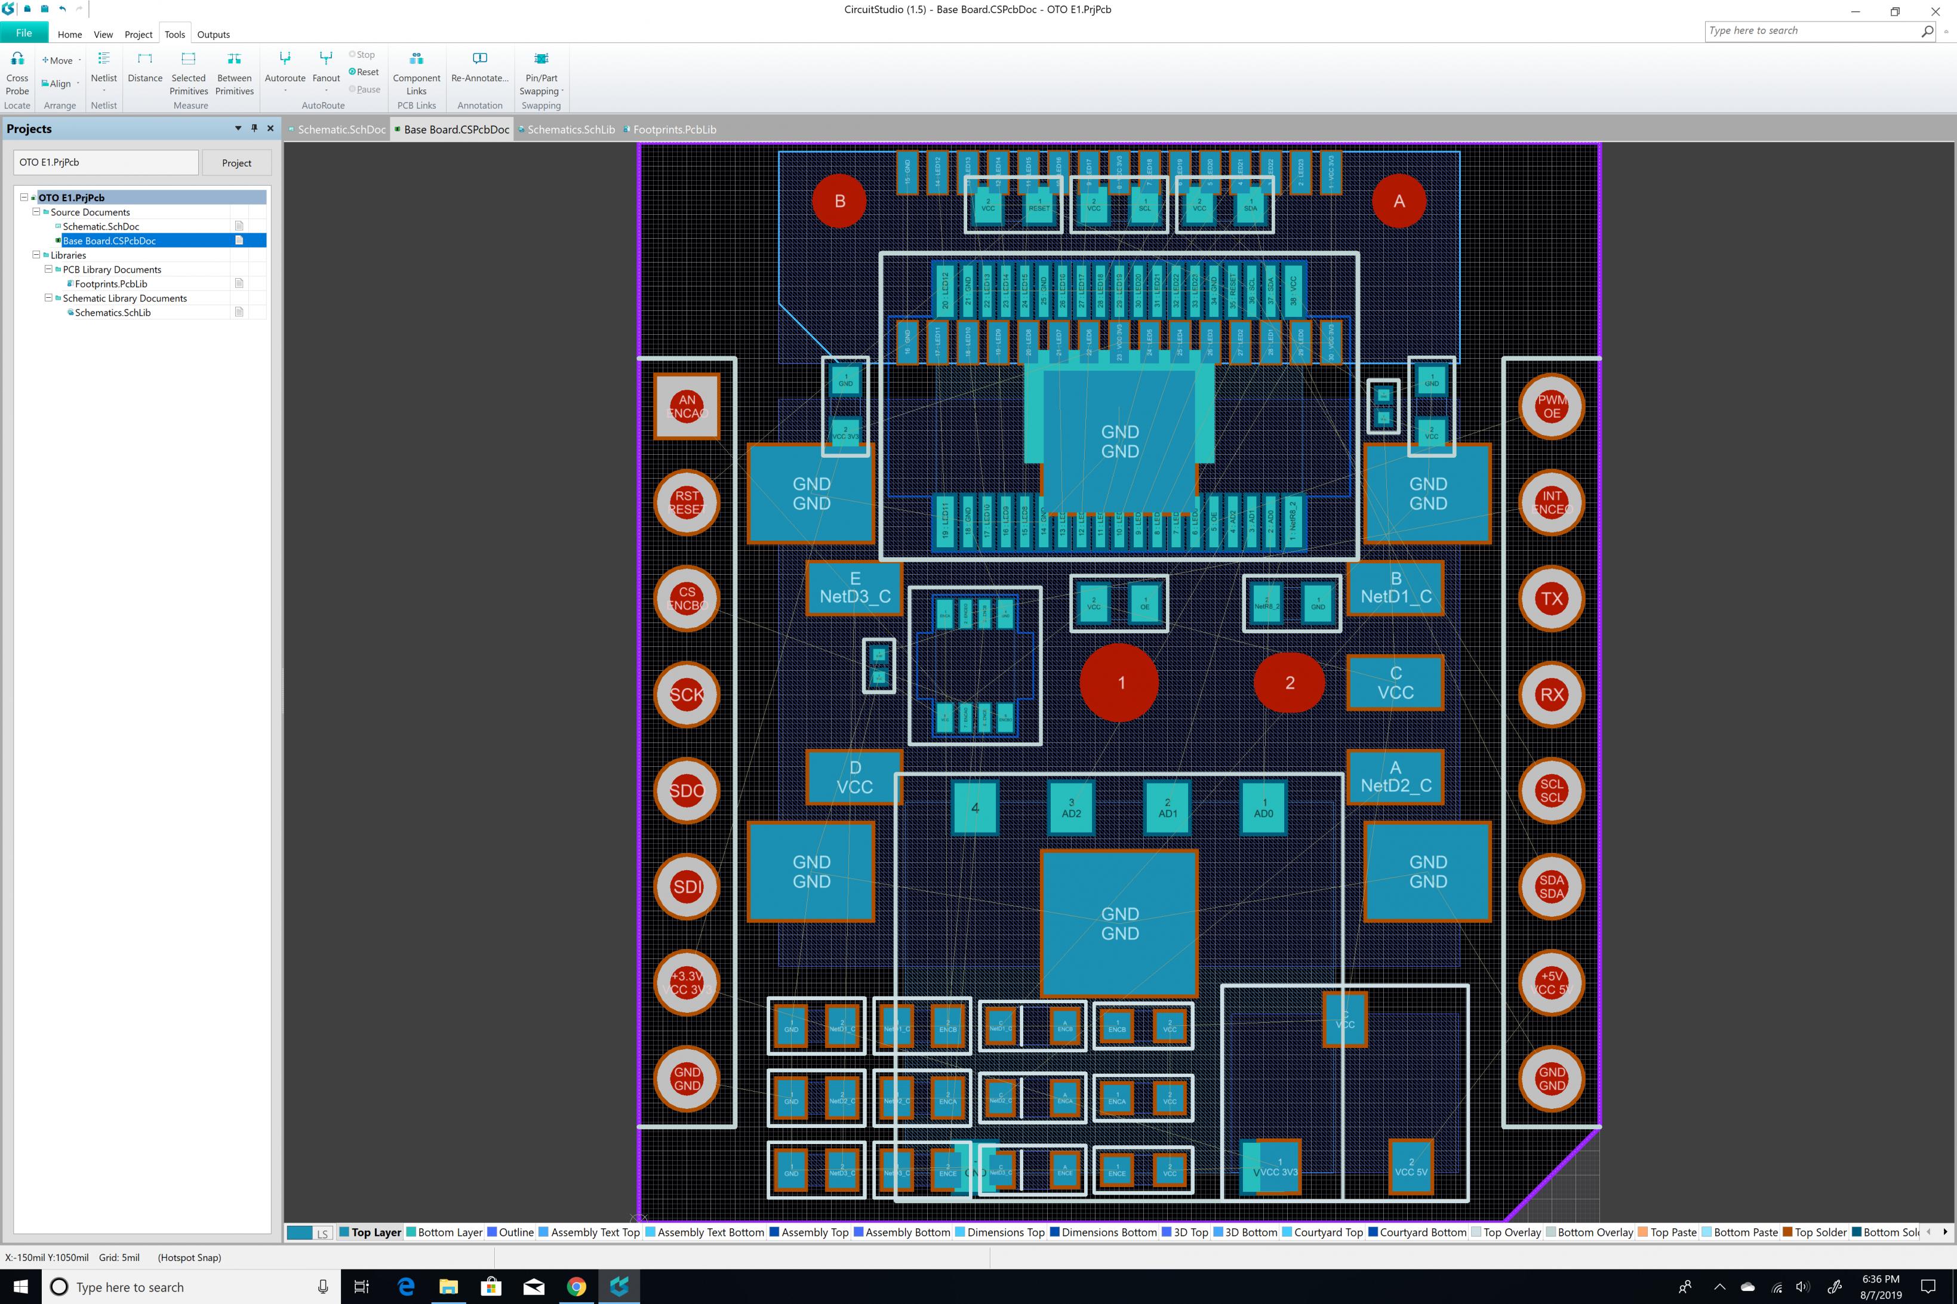1957x1304 pixels.
Task: Save via the quick access save icon
Action: pos(44,9)
